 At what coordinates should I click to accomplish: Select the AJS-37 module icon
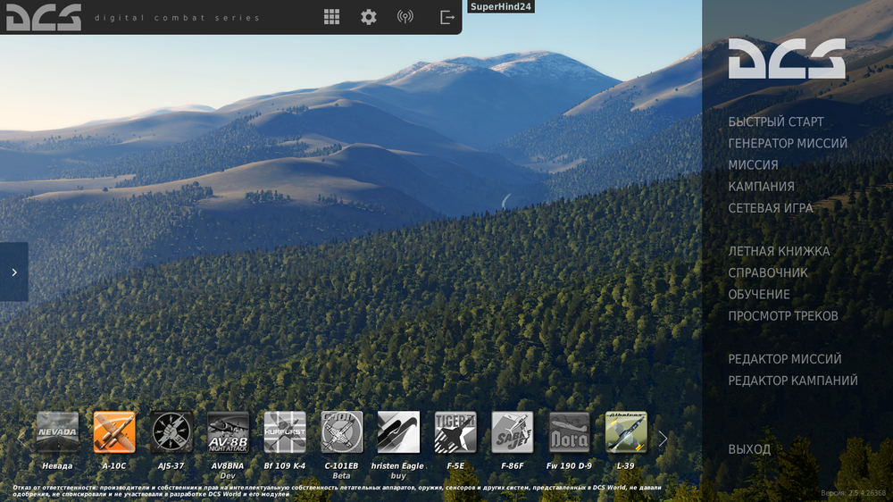point(171,432)
